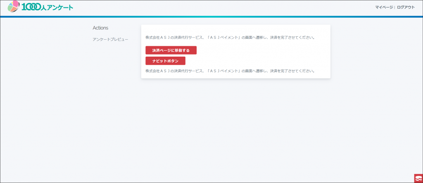Click the ログアウト link
The height and width of the screenshot is (183, 423).
406,7
